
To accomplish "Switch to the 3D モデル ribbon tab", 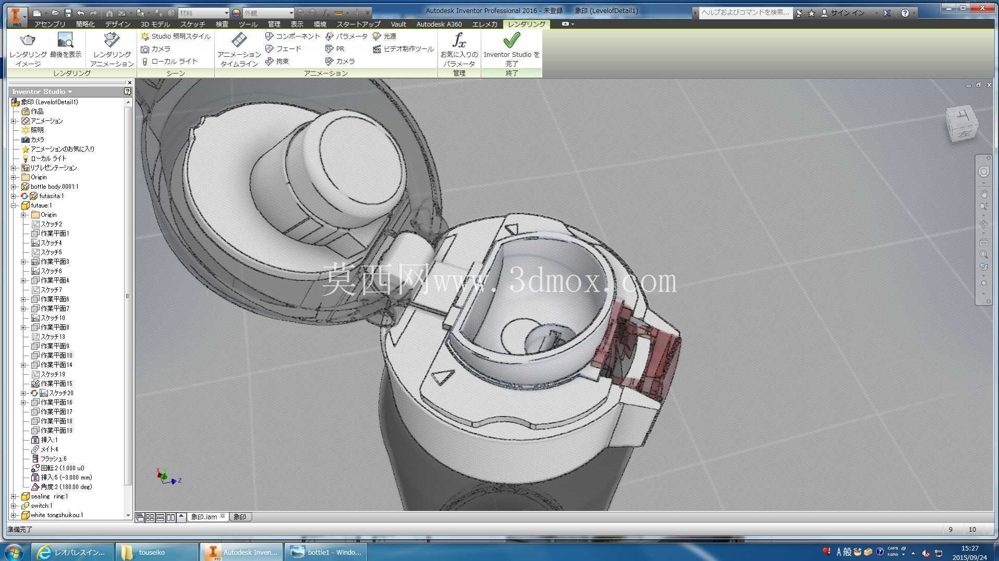I will 155,24.
